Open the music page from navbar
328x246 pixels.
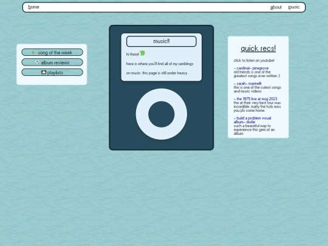(x=294, y=7)
